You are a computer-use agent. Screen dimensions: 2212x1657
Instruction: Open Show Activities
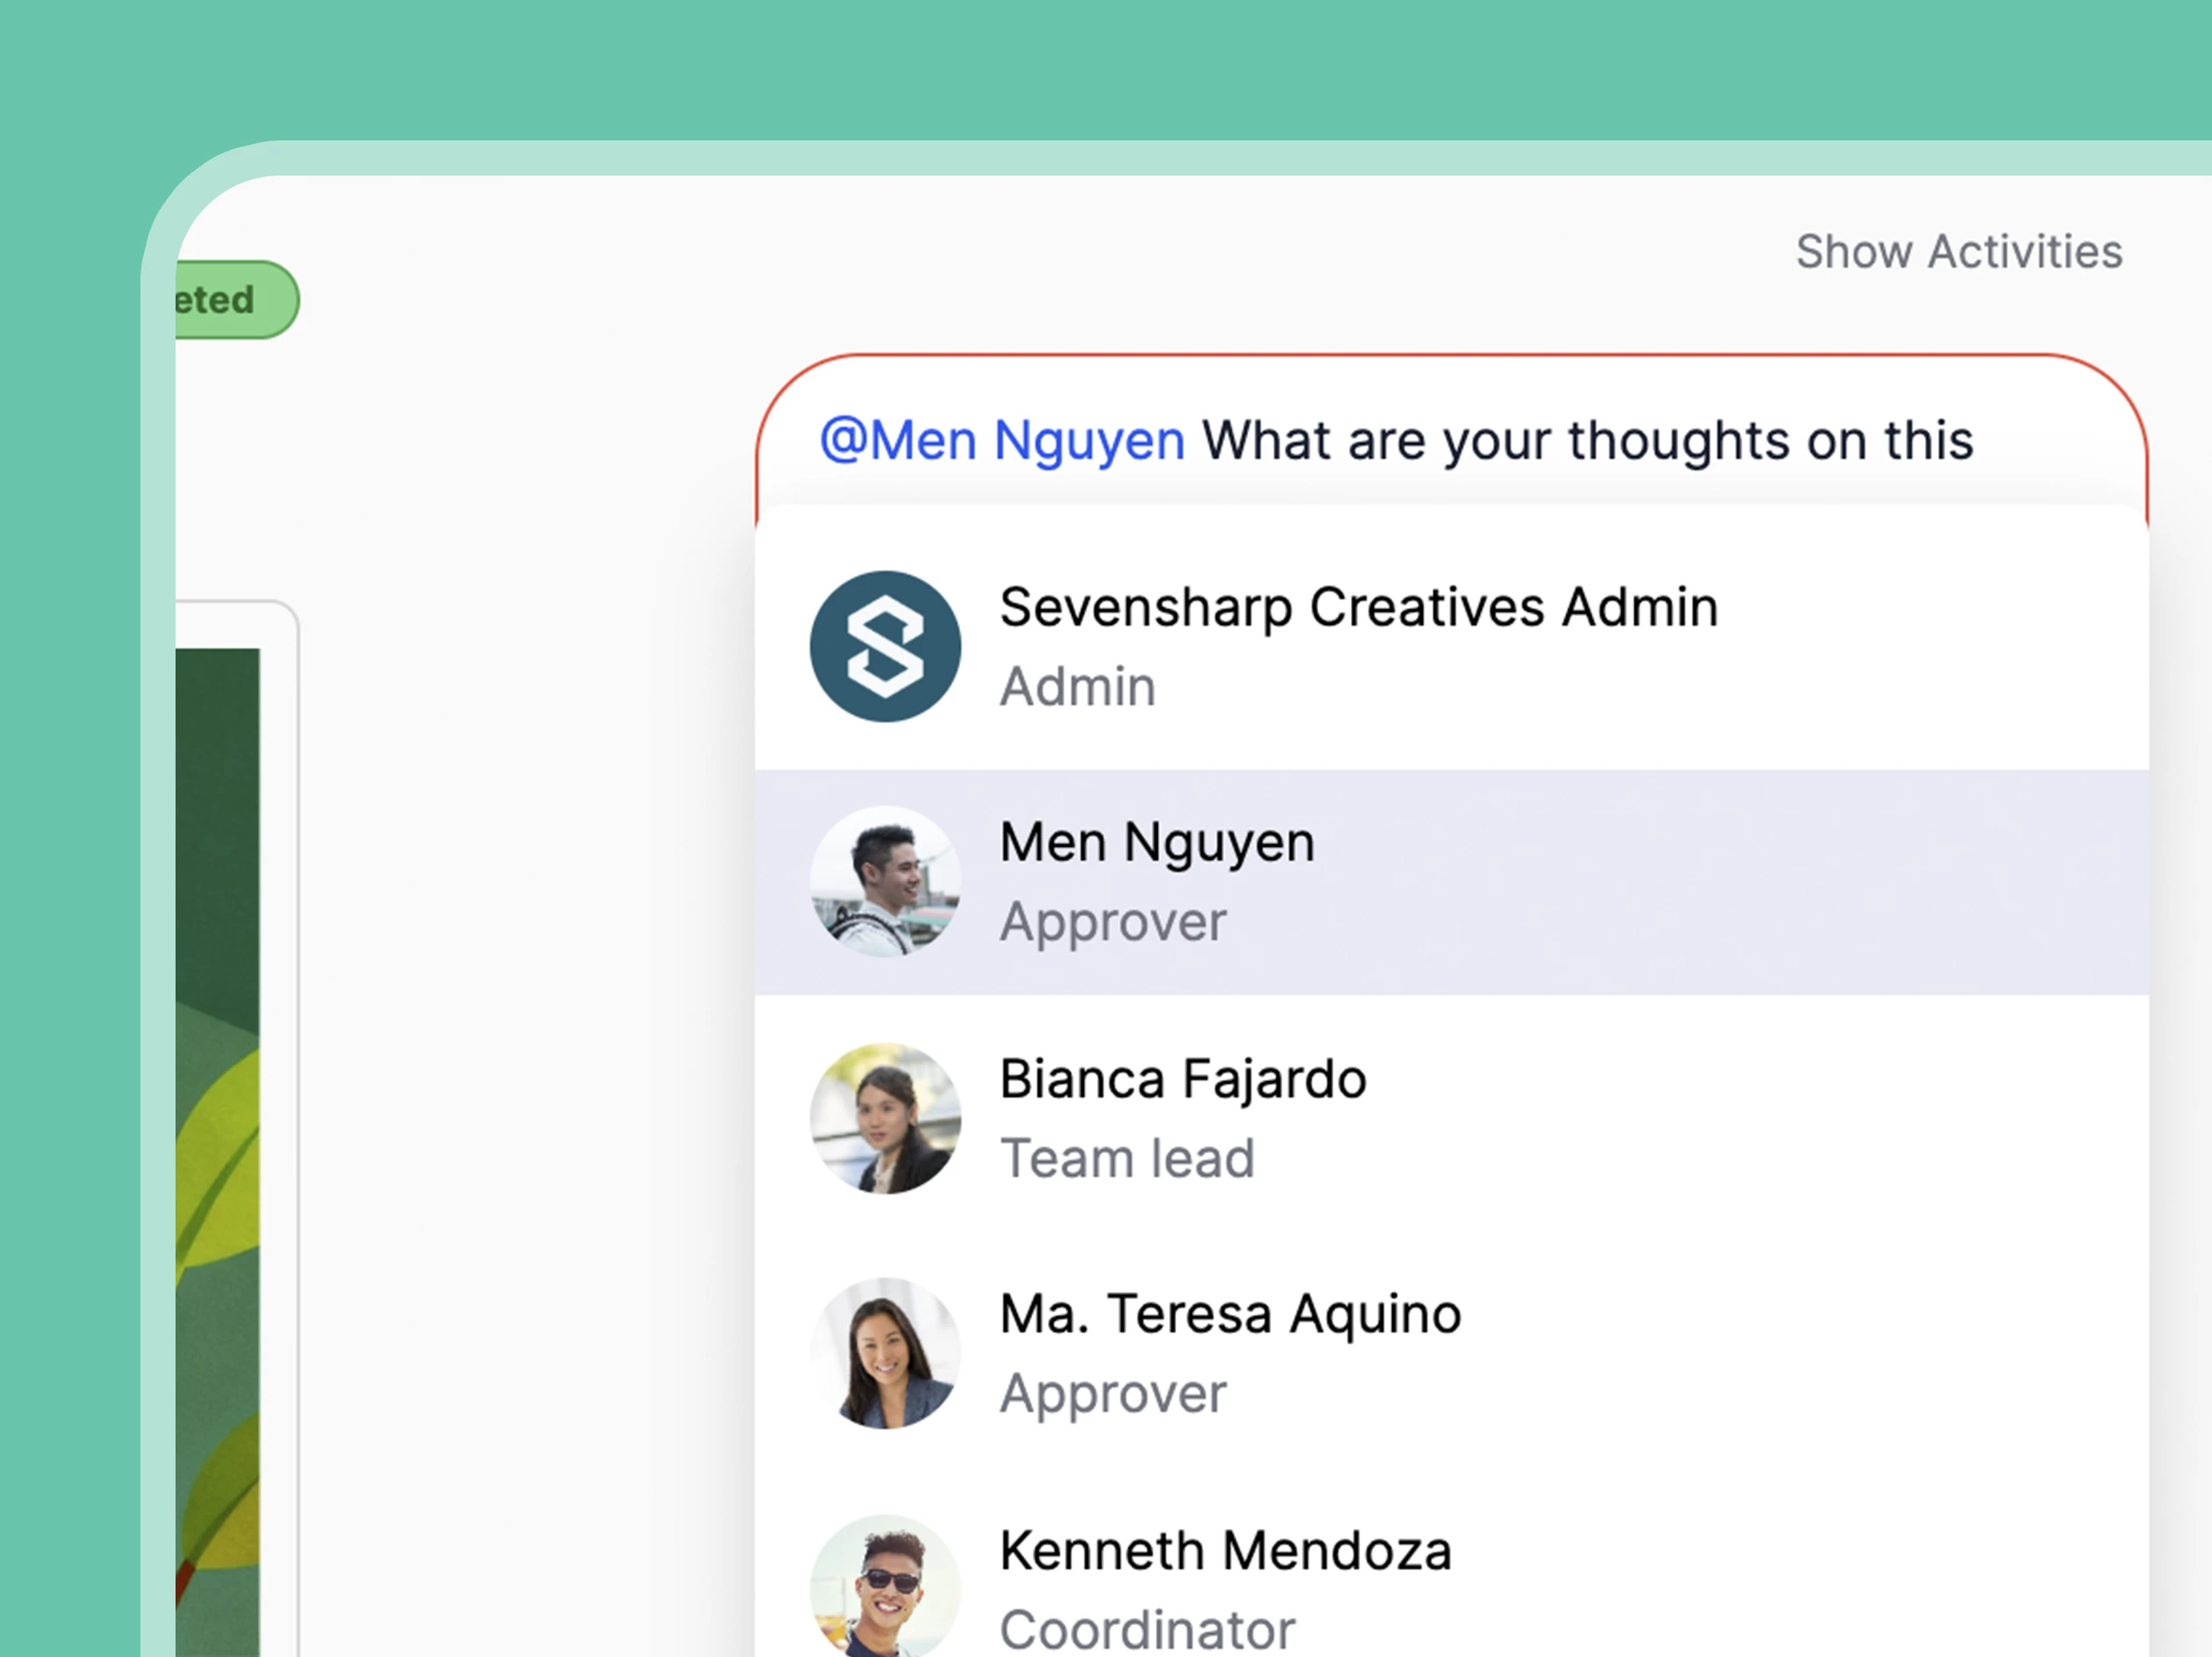[x=1959, y=251]
